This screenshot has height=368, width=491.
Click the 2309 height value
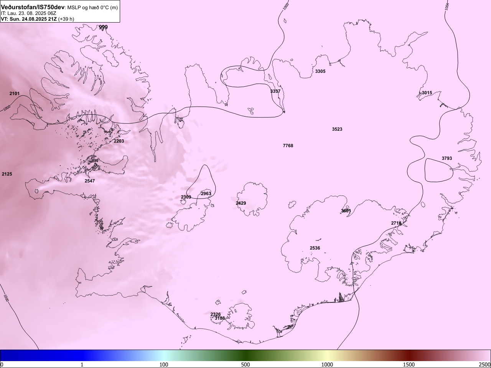point(186,197)
